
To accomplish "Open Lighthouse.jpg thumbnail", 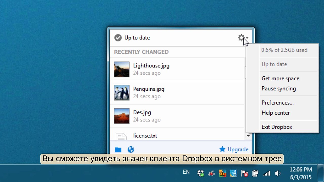I will 122,69.
